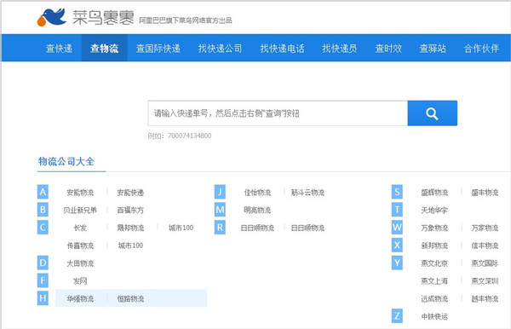Select the letter S index icon

[397, 192]
